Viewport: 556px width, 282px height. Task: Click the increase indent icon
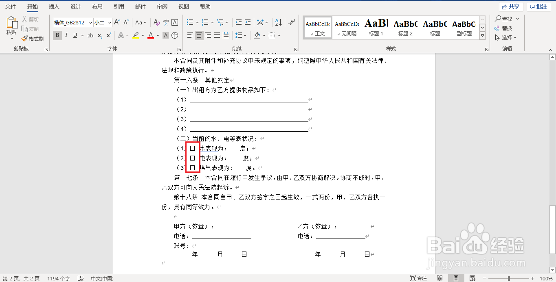248,22
